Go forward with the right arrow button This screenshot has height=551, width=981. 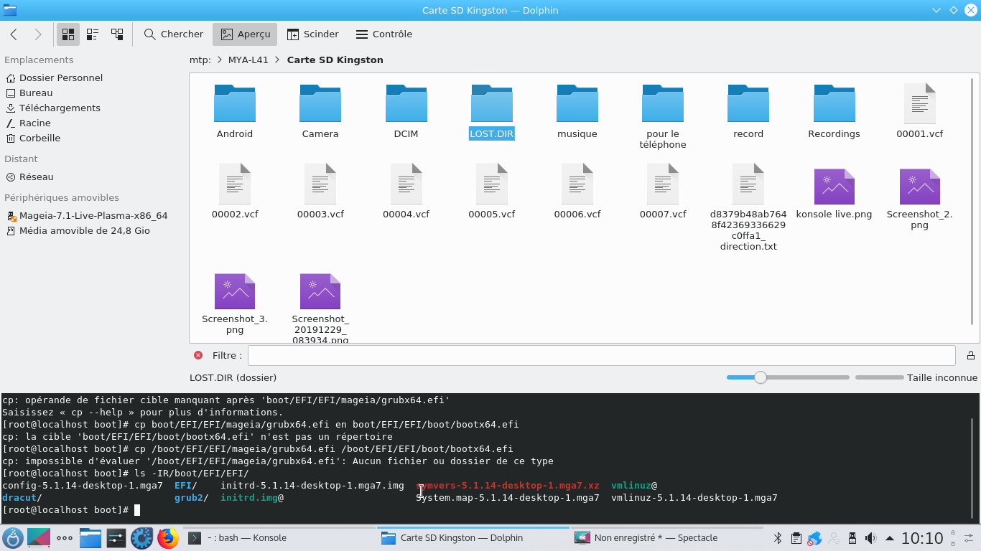38,34
